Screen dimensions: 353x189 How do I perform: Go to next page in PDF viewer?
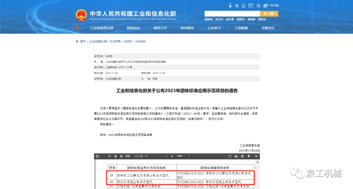click(121, 156)
